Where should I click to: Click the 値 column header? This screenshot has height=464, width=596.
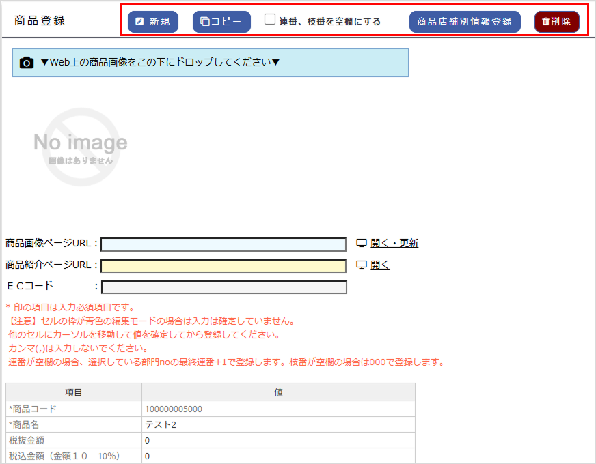pos(278,392)
